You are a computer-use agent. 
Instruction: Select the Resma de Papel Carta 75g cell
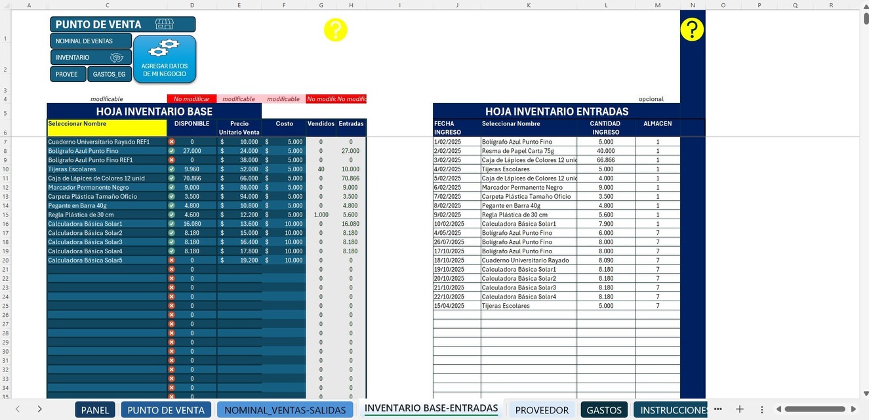529,151
